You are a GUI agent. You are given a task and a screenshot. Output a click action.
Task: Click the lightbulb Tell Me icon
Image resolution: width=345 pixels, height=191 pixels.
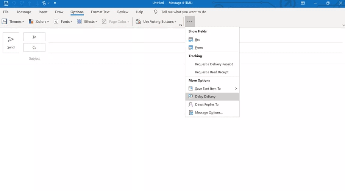click(x=156, y=12)
